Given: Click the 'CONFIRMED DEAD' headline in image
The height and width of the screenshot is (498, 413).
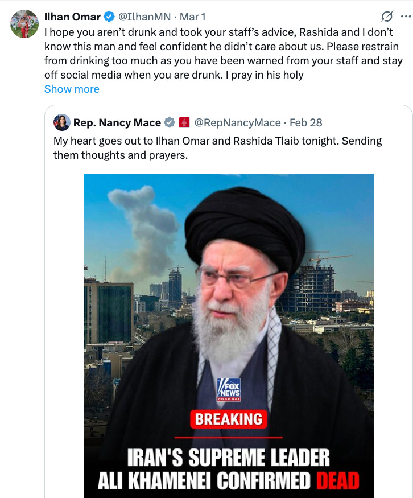Looking at the screenshot, I should pyautogui.click(x=288, y=480).
